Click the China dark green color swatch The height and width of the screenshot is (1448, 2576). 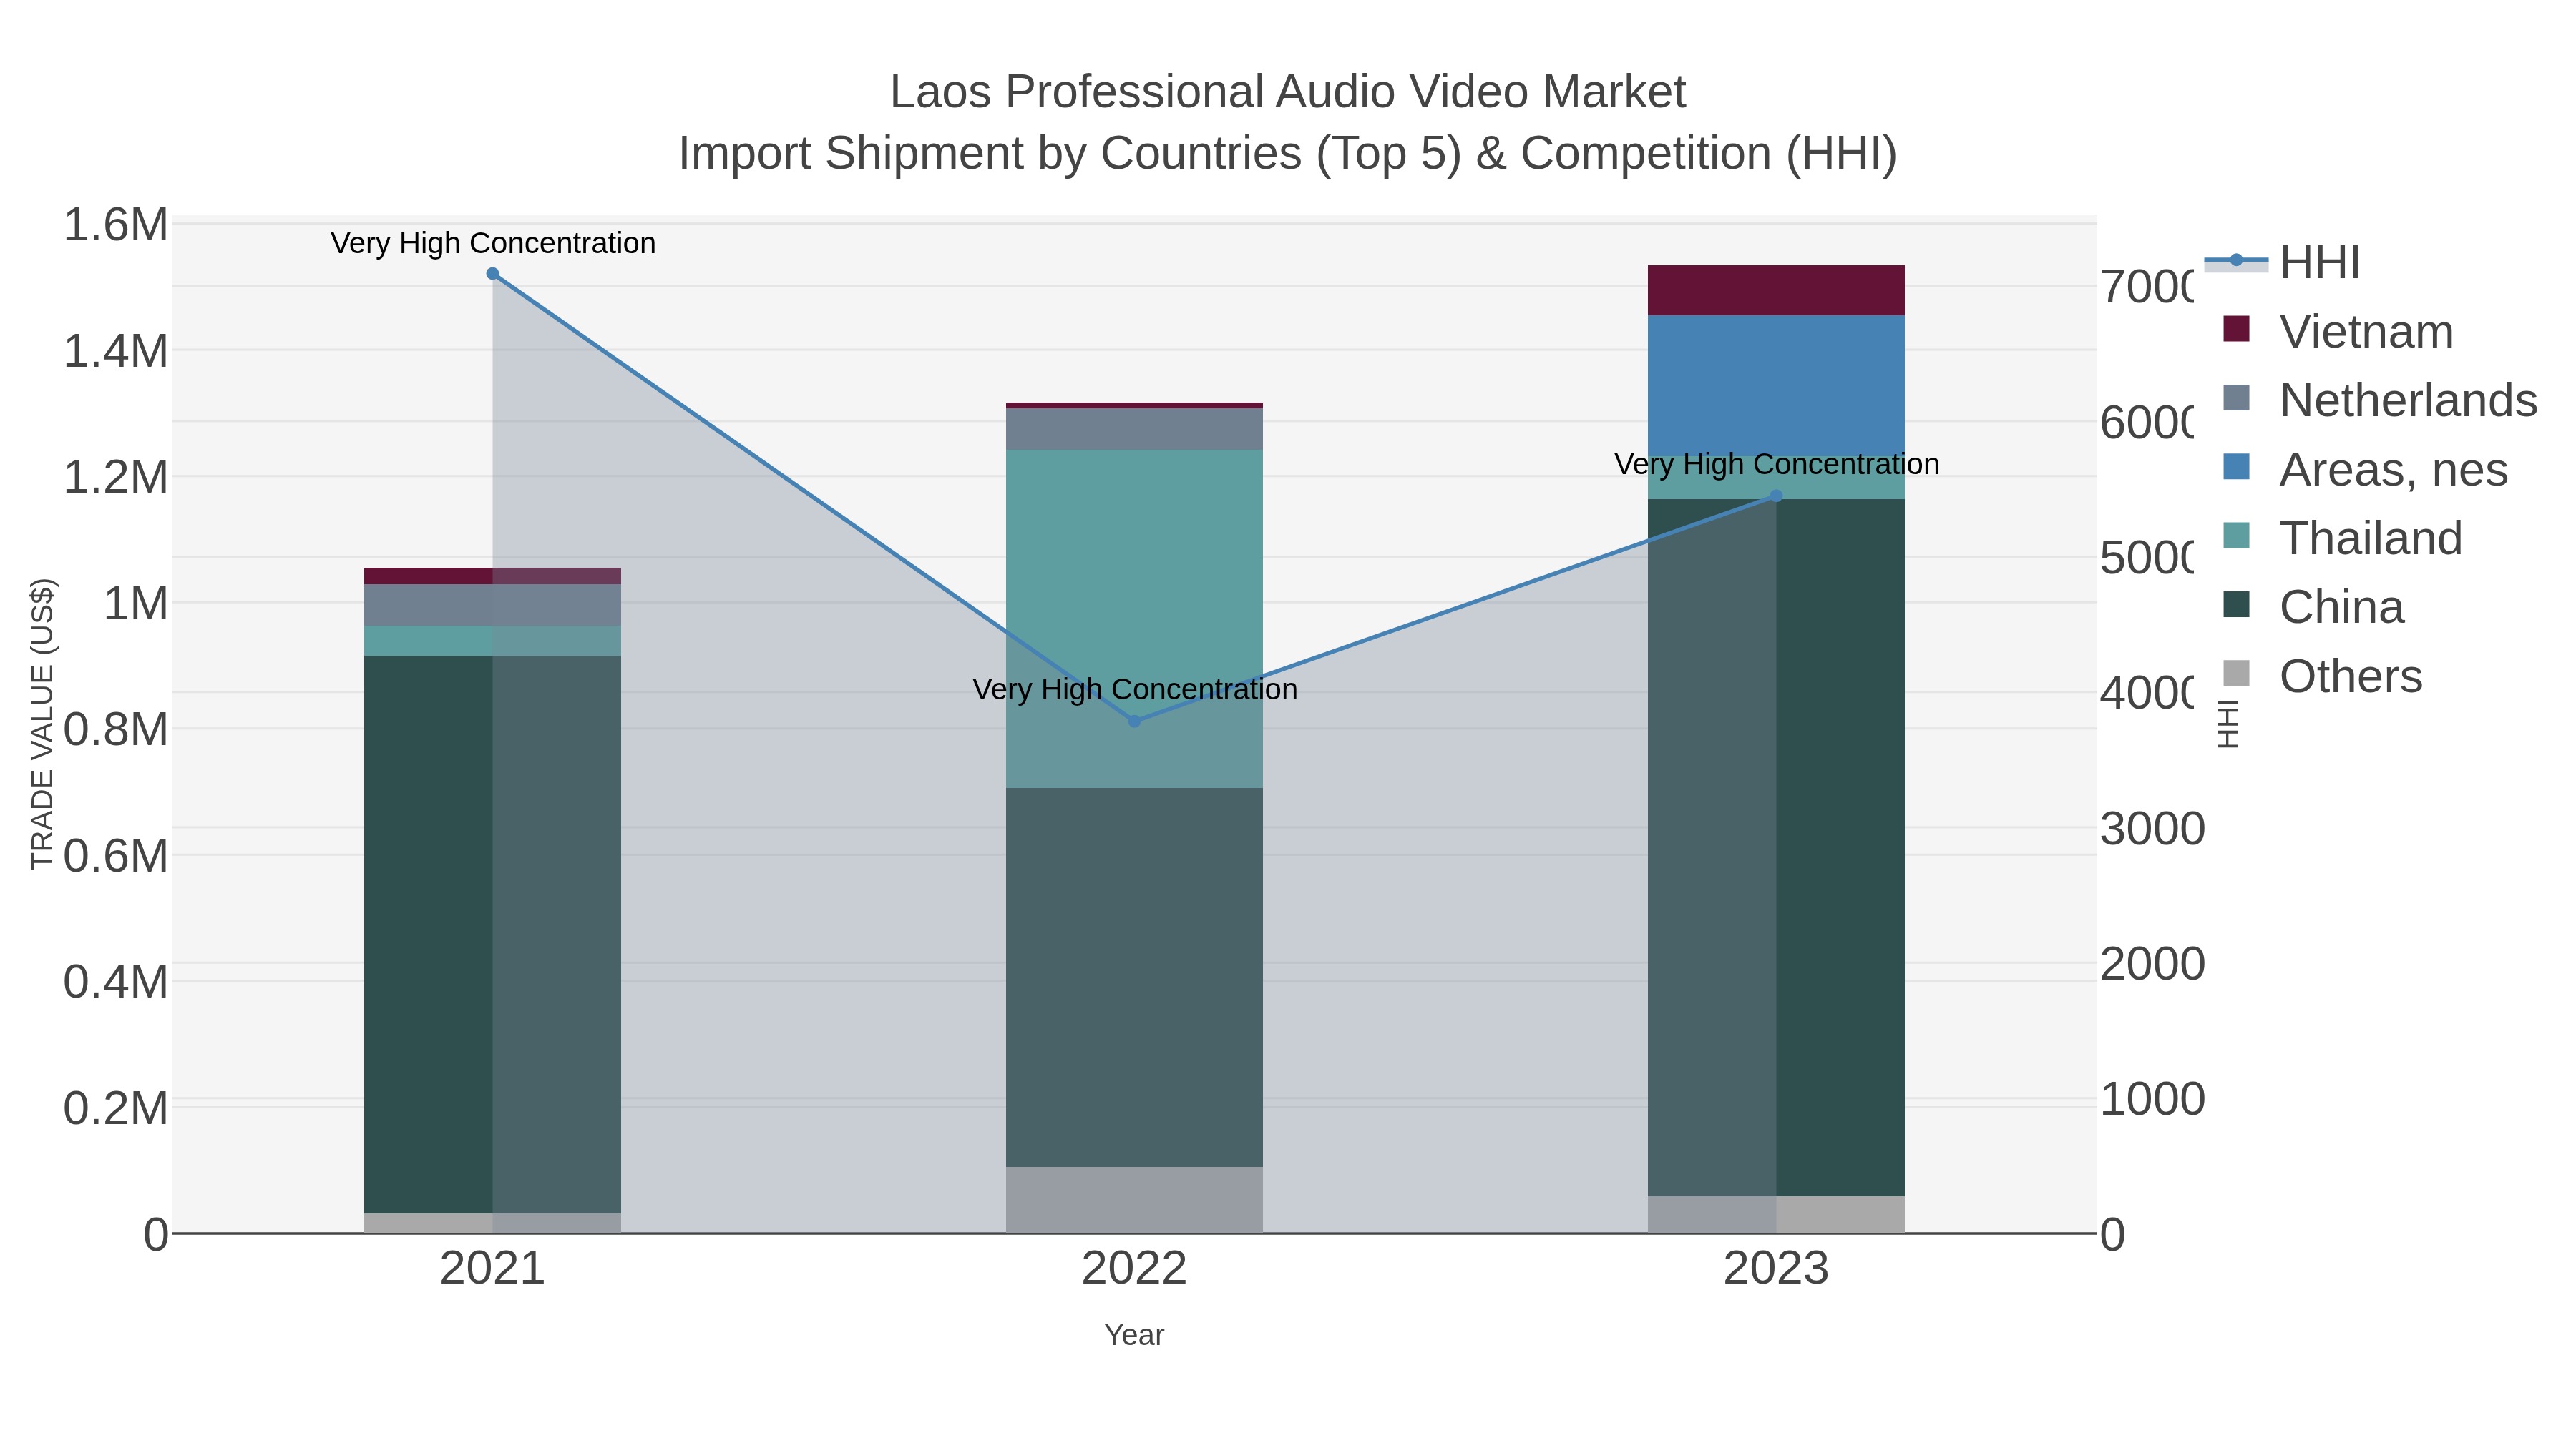2237,604
